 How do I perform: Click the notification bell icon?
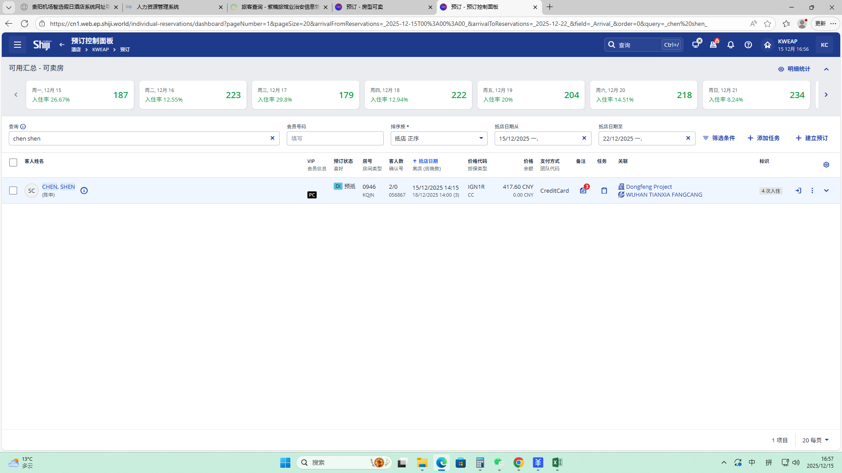tap(731, 45)
